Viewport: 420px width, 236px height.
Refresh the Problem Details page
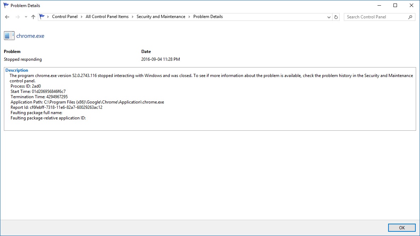[x=336, y=17]
